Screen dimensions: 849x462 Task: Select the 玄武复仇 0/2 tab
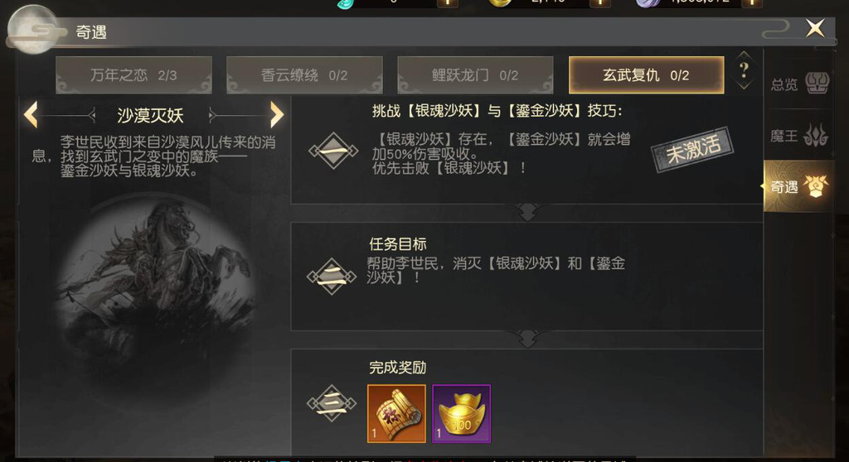pos(646,75)
